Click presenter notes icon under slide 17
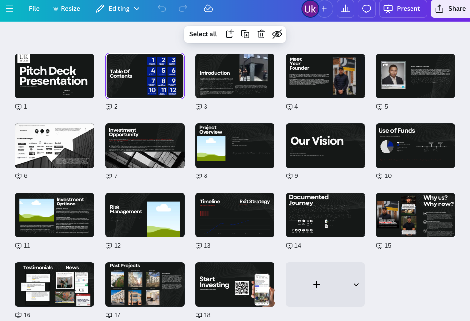This screenshot has width=470, height=321. pos(109,315)
